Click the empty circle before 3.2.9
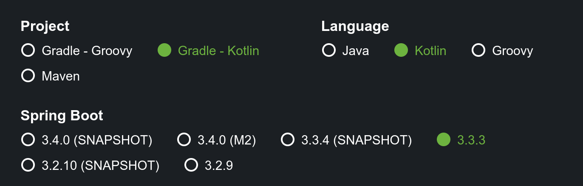The height and width of the screenshot is (186, 583). pyautogui.click(x=191, y=165)
